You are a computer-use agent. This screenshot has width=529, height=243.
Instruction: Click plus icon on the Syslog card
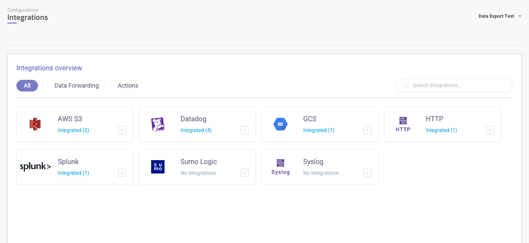tap(367, 173)
